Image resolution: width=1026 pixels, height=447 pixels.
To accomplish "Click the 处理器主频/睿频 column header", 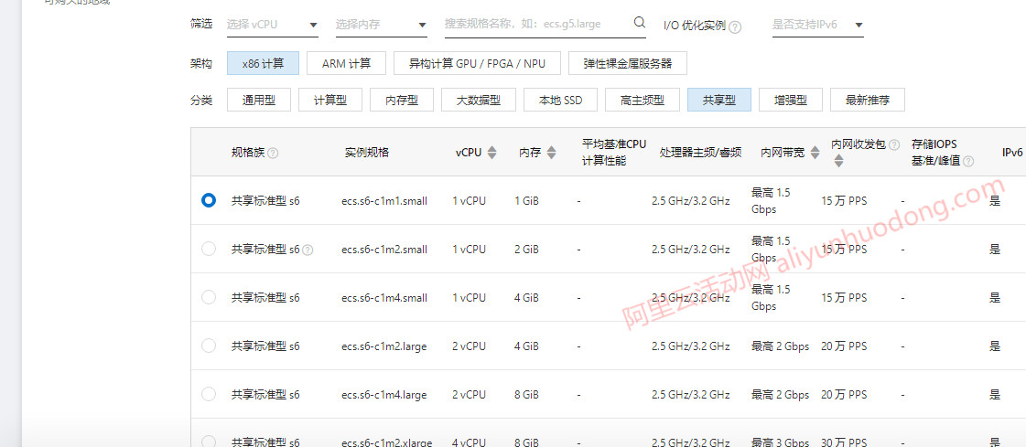I will (700, 153).
